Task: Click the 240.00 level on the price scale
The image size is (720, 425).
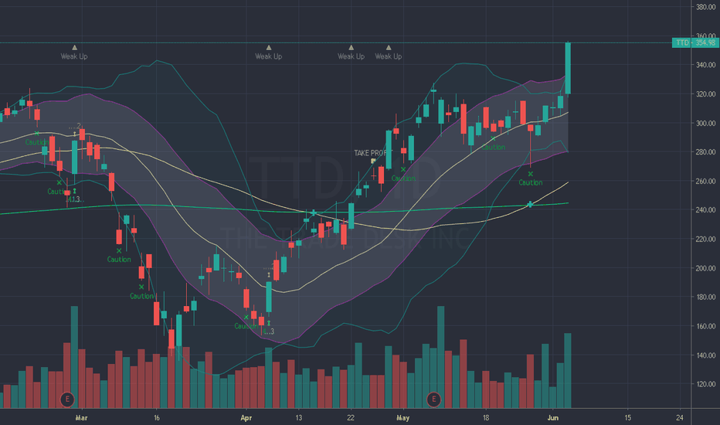Action: pos(706,210)
